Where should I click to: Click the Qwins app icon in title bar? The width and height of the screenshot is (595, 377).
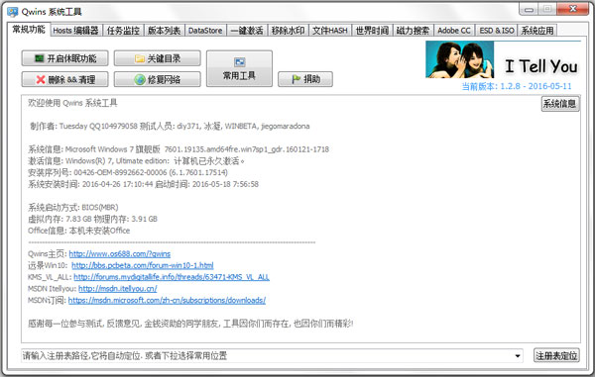13,12
